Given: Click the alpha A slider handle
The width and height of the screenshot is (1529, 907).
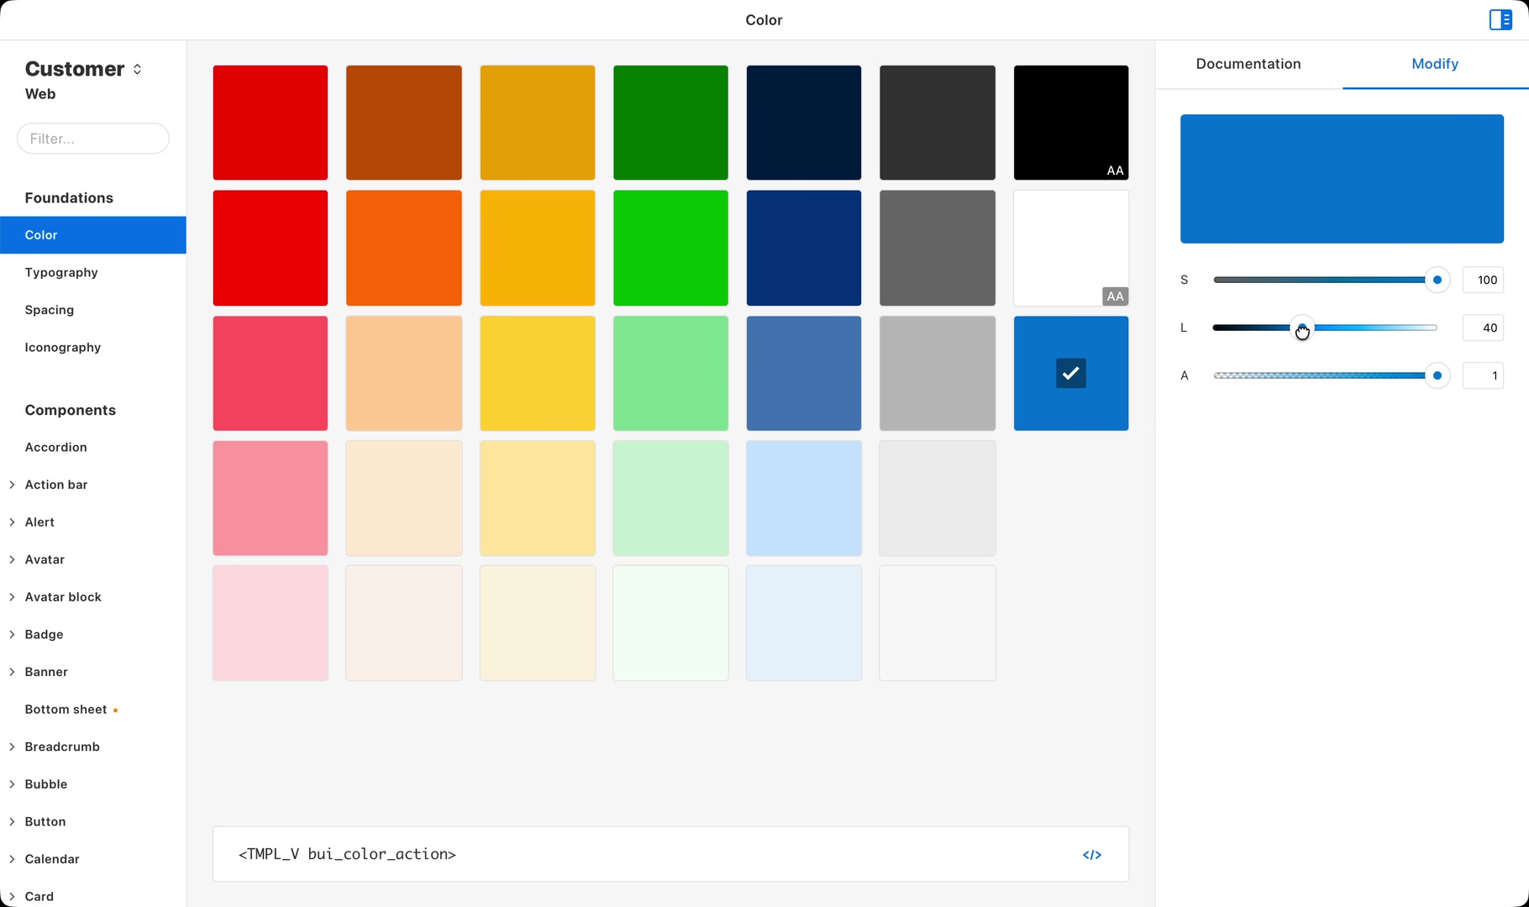Looking at the screenshot, I should click(x=1437, y=375).
